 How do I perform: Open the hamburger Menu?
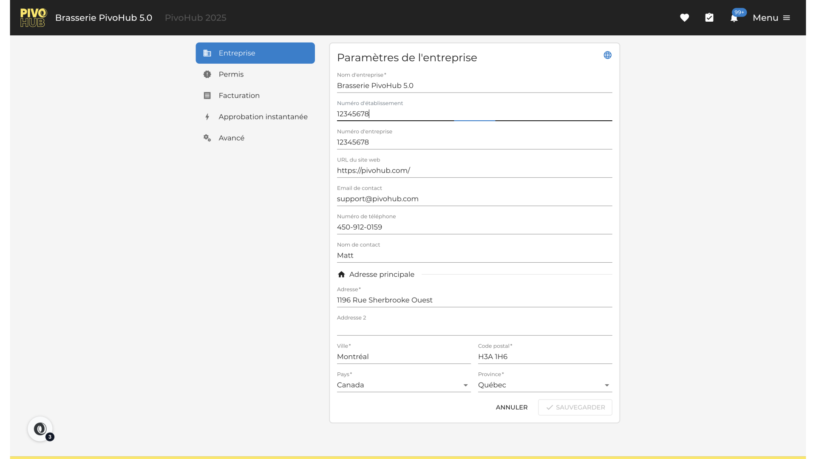click(x=771, y=18)
